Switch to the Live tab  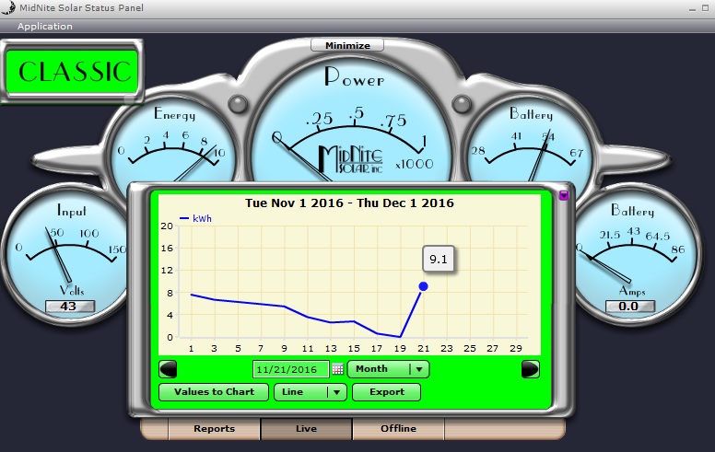(x=306, y=429)
